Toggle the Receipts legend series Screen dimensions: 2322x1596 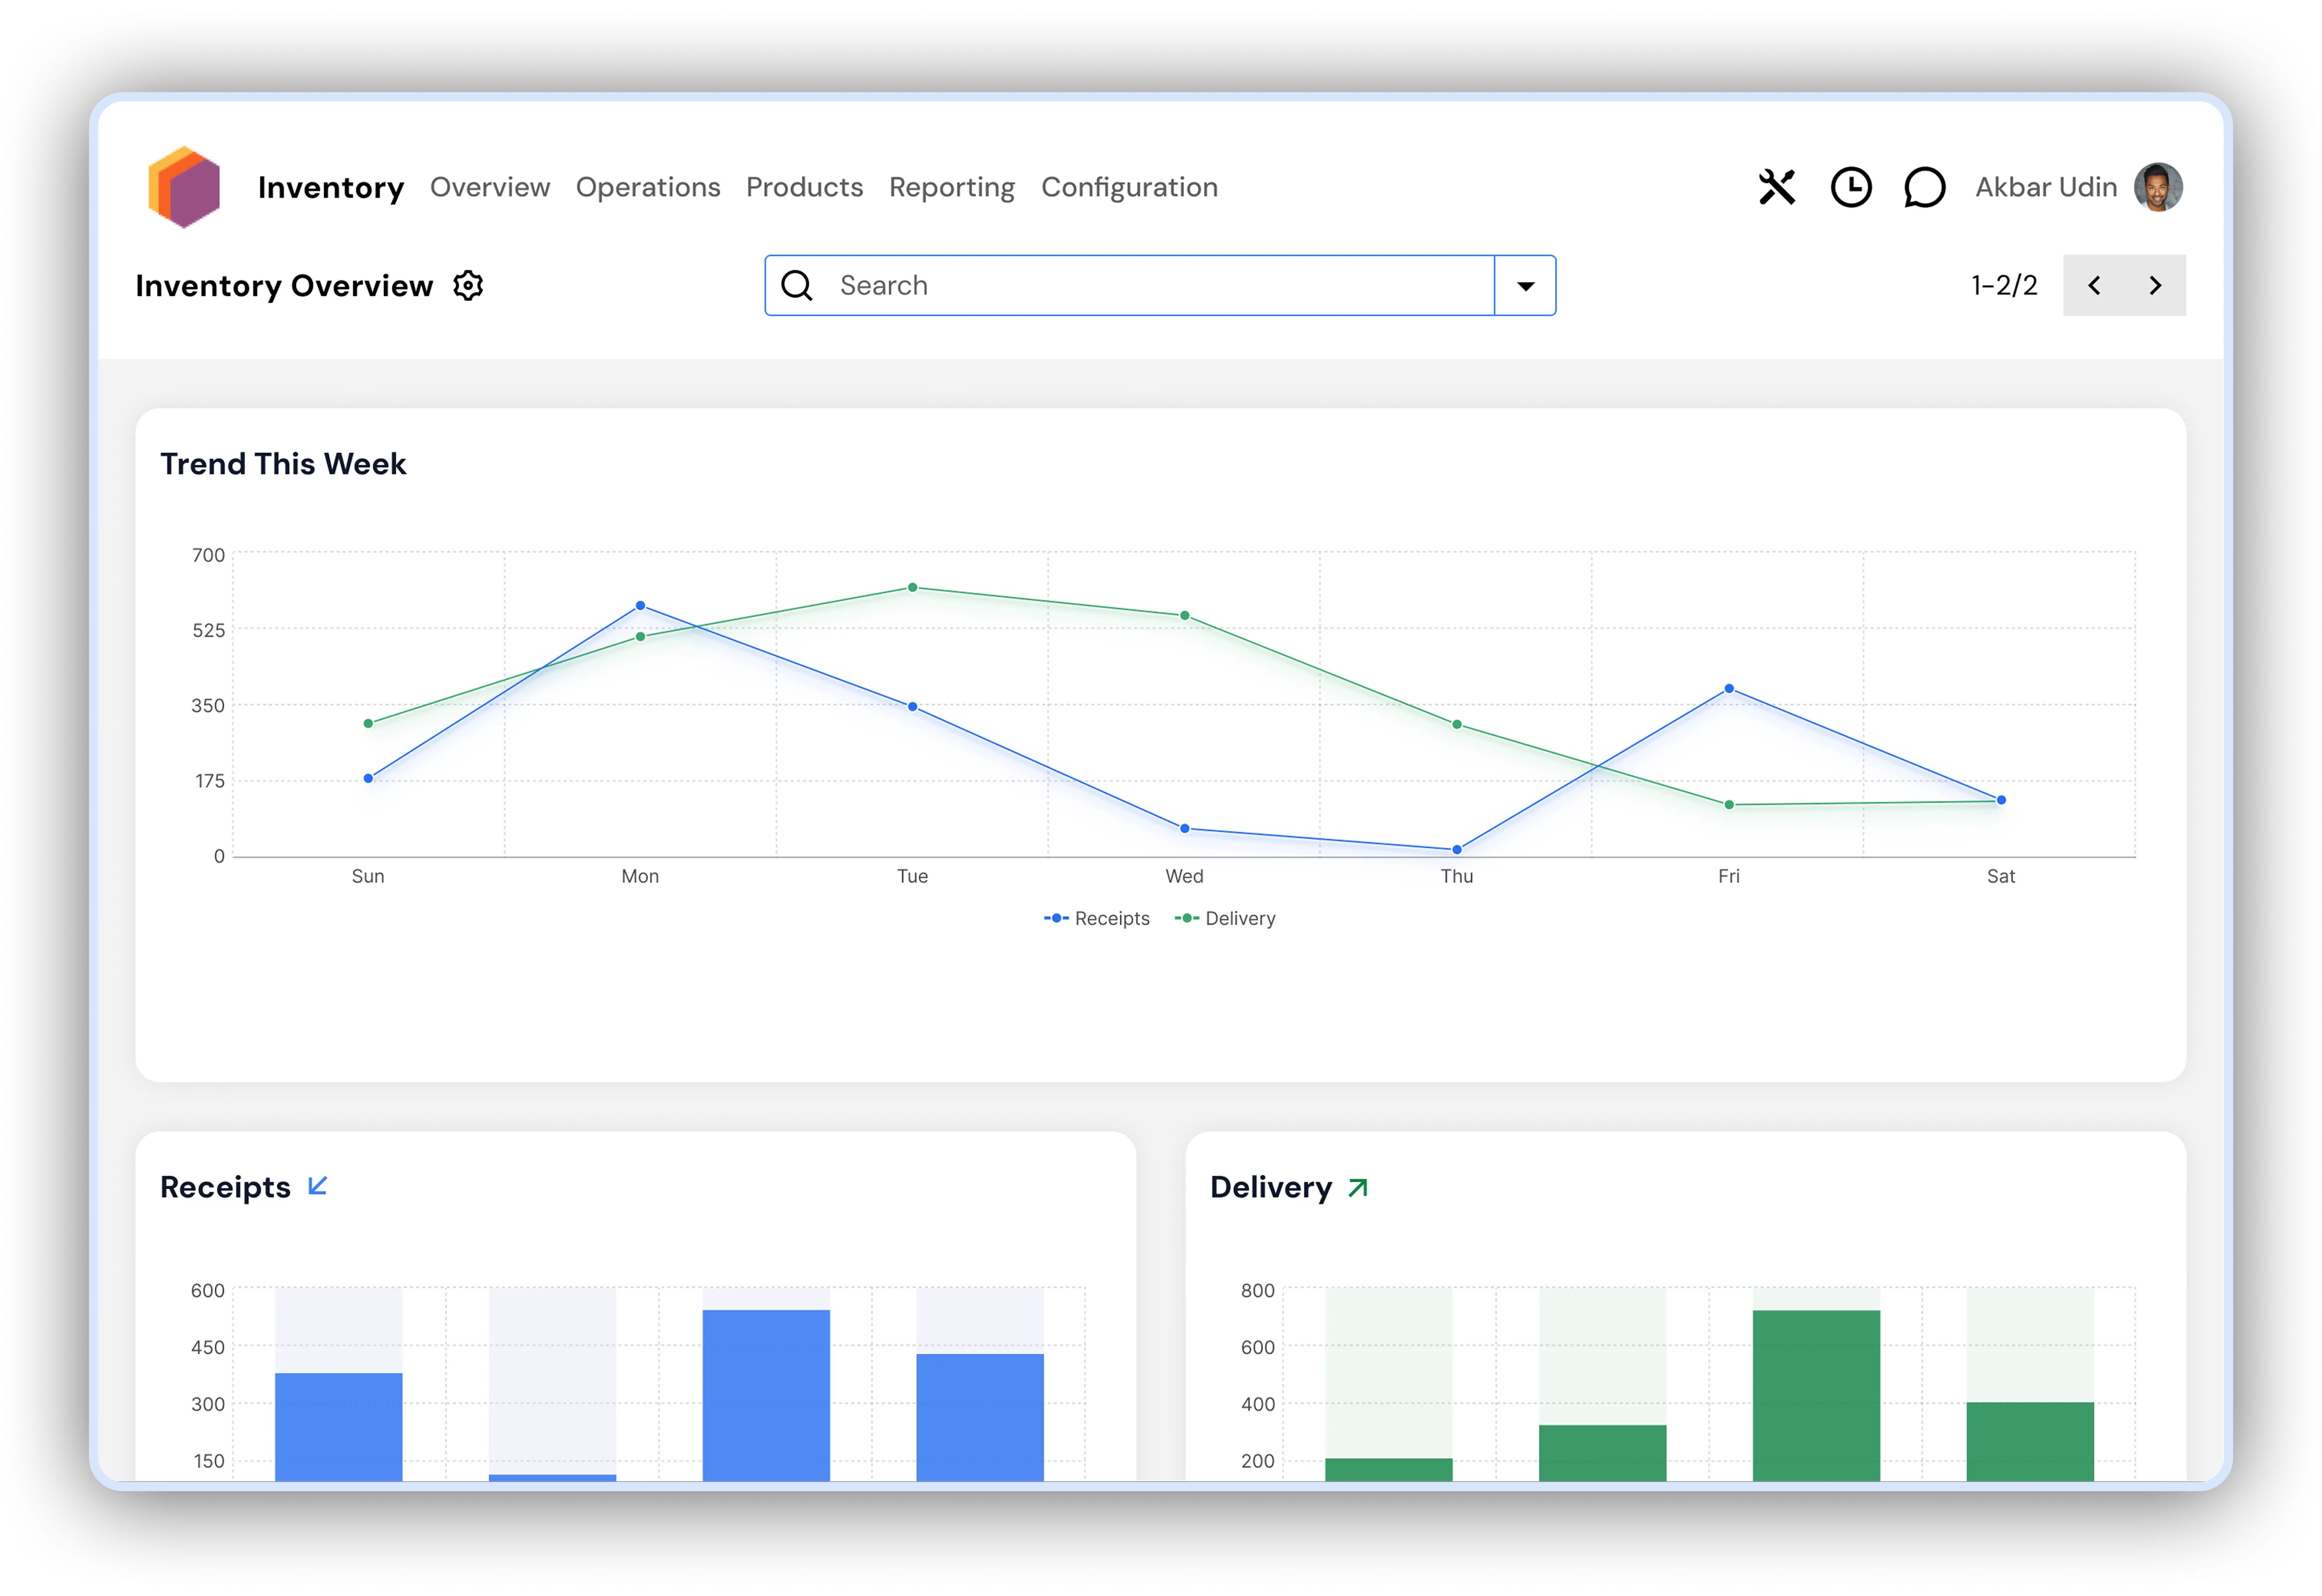[x=1096, y=918]
